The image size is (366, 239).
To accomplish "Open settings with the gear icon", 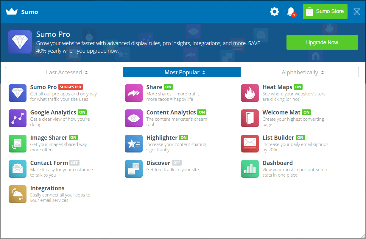I will [x=275, y=12].
